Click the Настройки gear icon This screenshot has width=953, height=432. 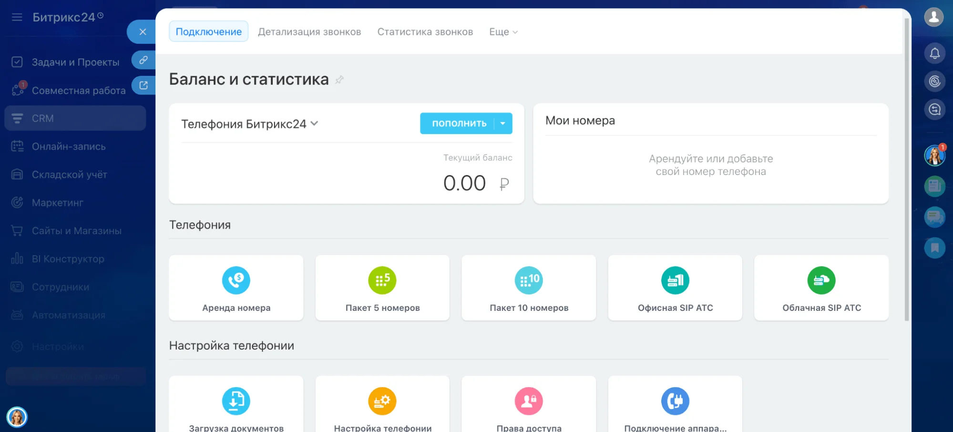coord(17,347)
